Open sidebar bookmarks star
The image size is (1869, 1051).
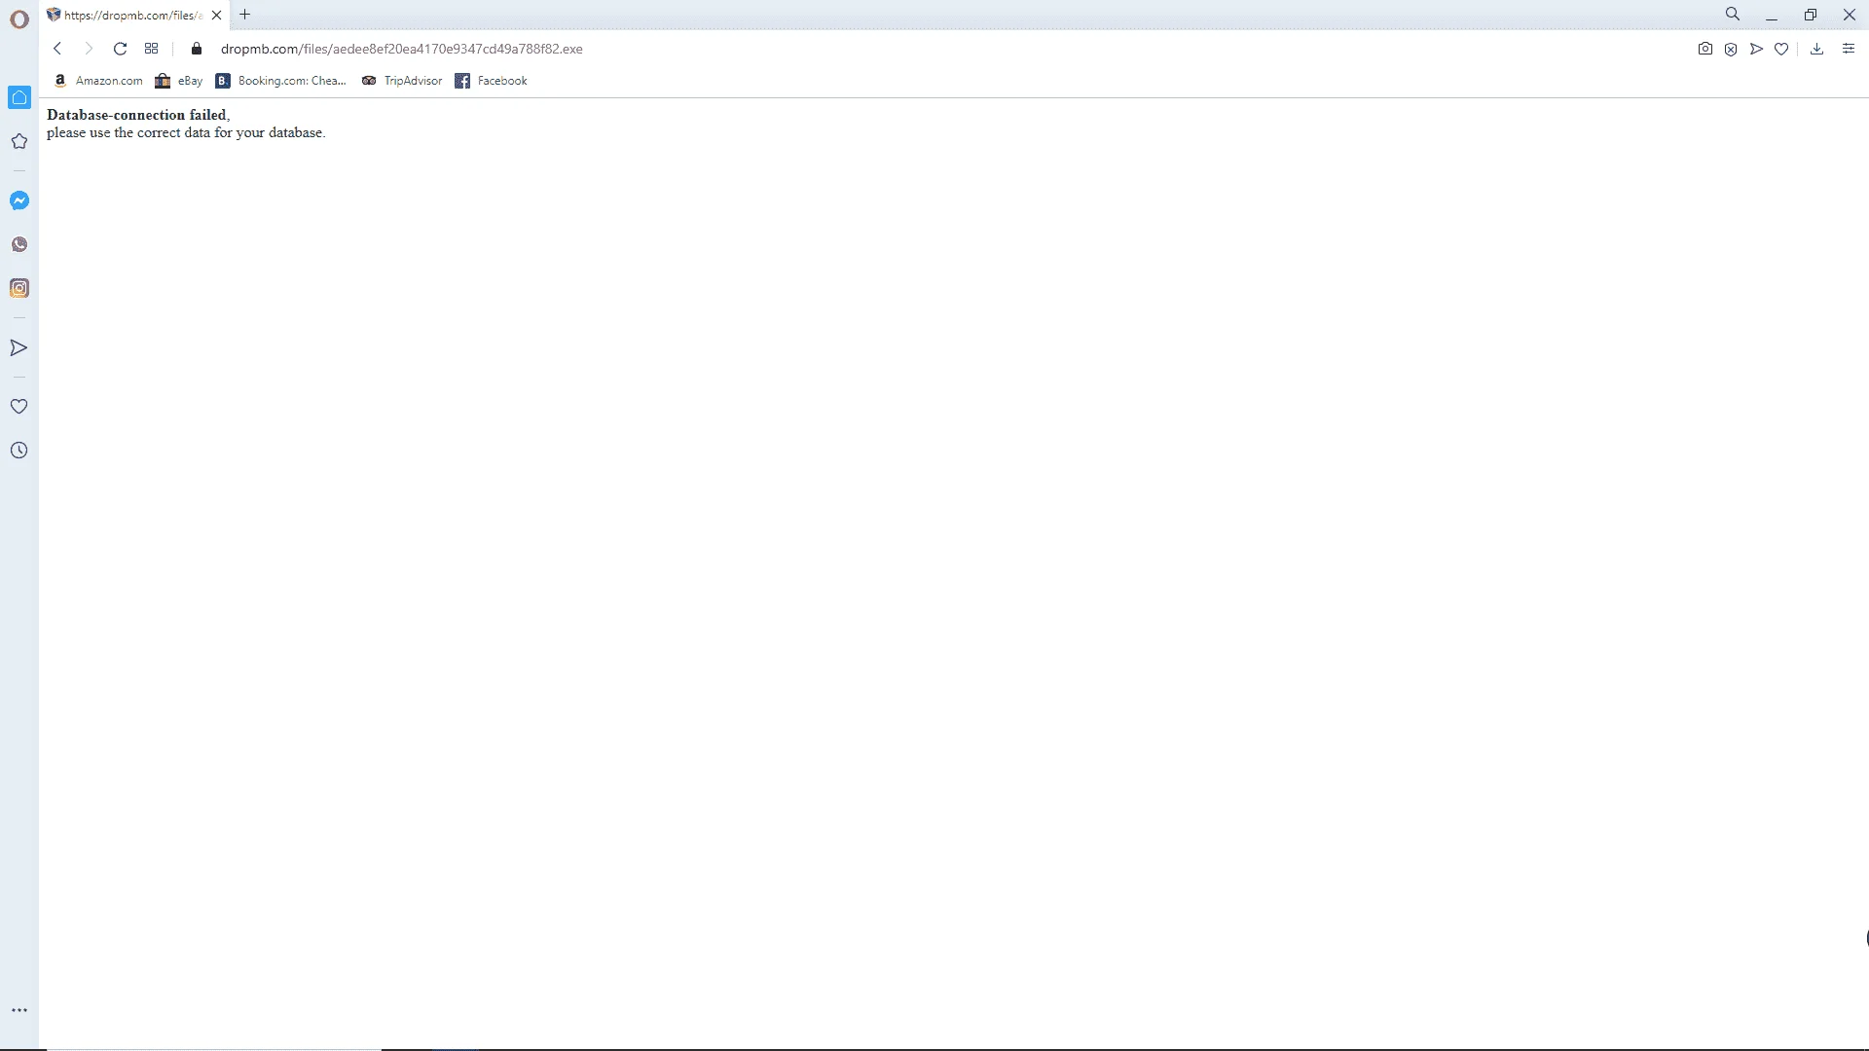[x=19, y=141]
